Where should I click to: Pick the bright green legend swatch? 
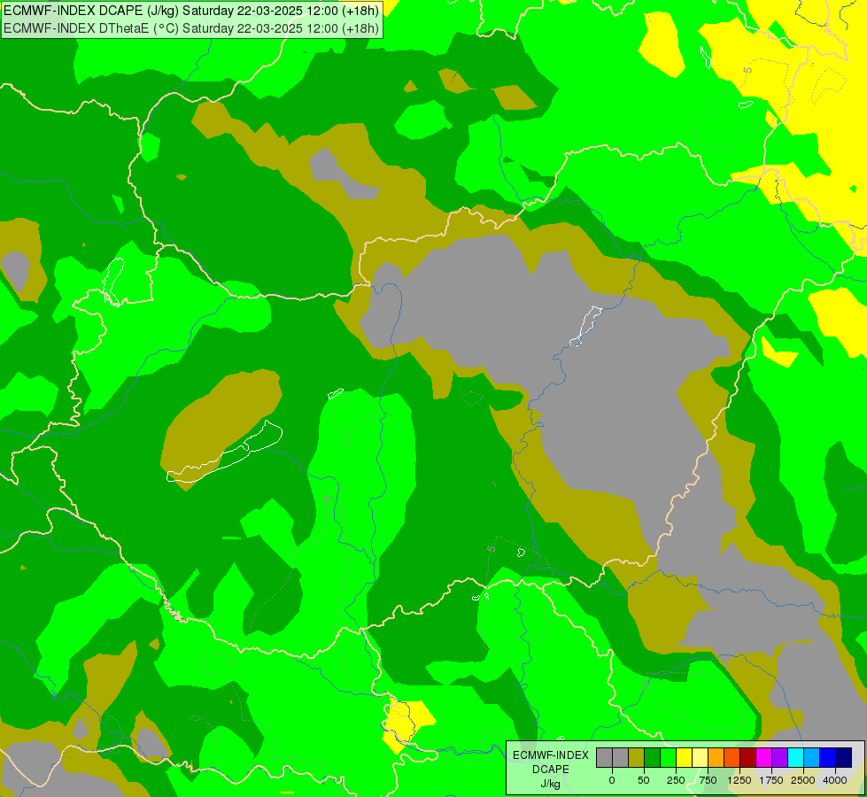tap(668, 757)
